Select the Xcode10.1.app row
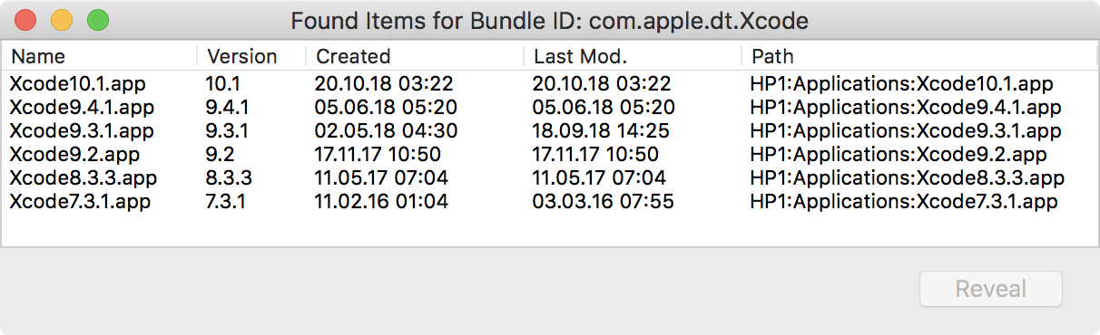 click(550, 84)
